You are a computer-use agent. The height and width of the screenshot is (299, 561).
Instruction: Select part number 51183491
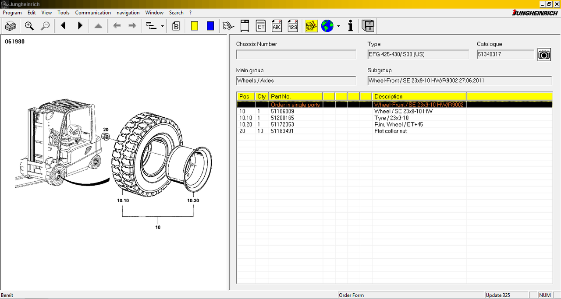[x=282, y=131]
